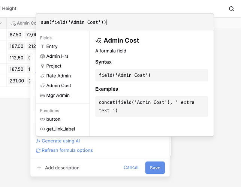Expand the column dropdown chevron at left
Image resolution: width=241 pixels, height=187 pixels.
click(x=1, y=23)
